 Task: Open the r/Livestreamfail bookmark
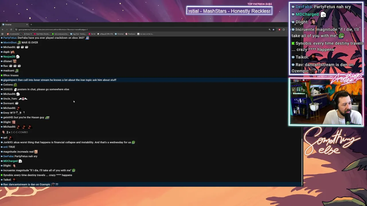coord(13,34)
